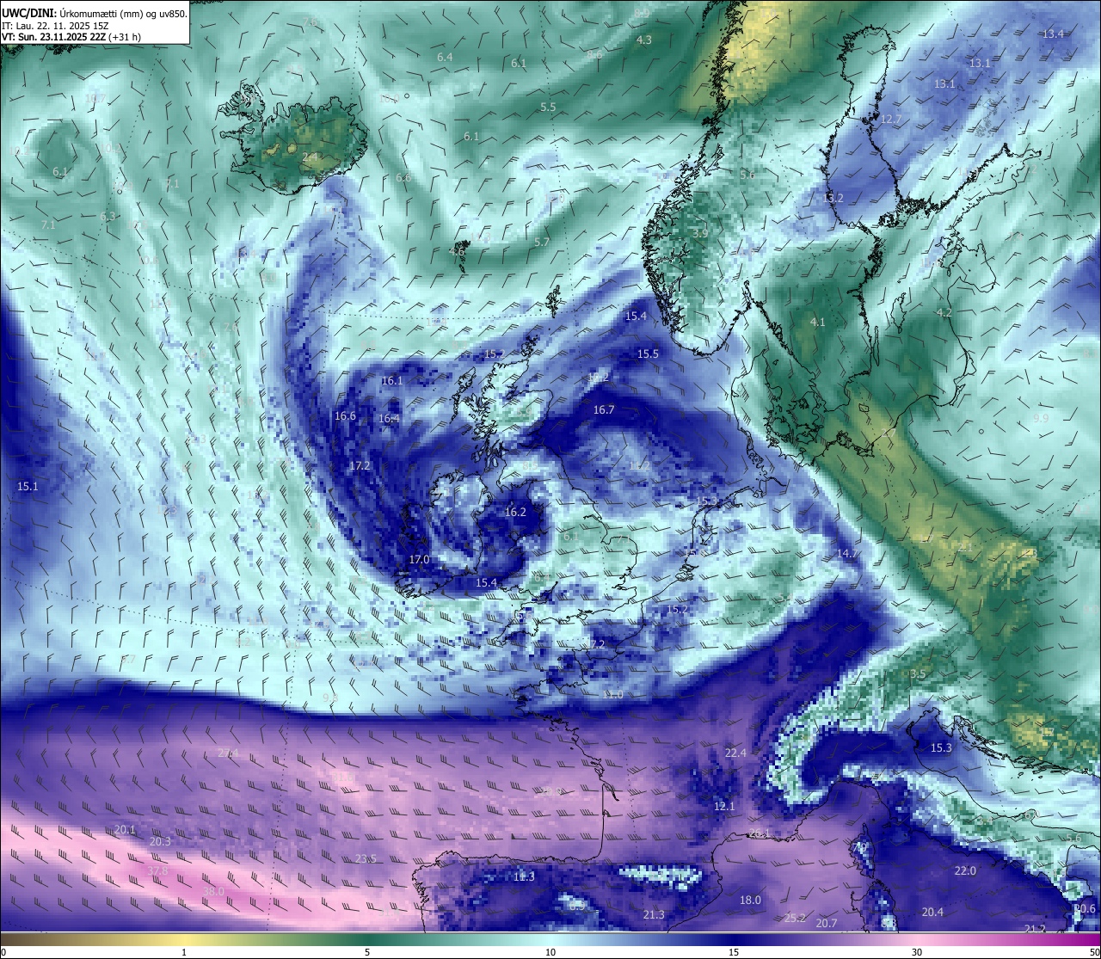
Task: Click the title text 'UWC/DINI: Úrkomumætti (mm) og uv850.'
Action: coord(95,13)
